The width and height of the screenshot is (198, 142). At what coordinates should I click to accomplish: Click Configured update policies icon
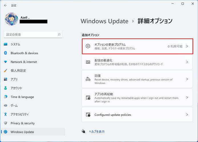(x=88, y=115)
